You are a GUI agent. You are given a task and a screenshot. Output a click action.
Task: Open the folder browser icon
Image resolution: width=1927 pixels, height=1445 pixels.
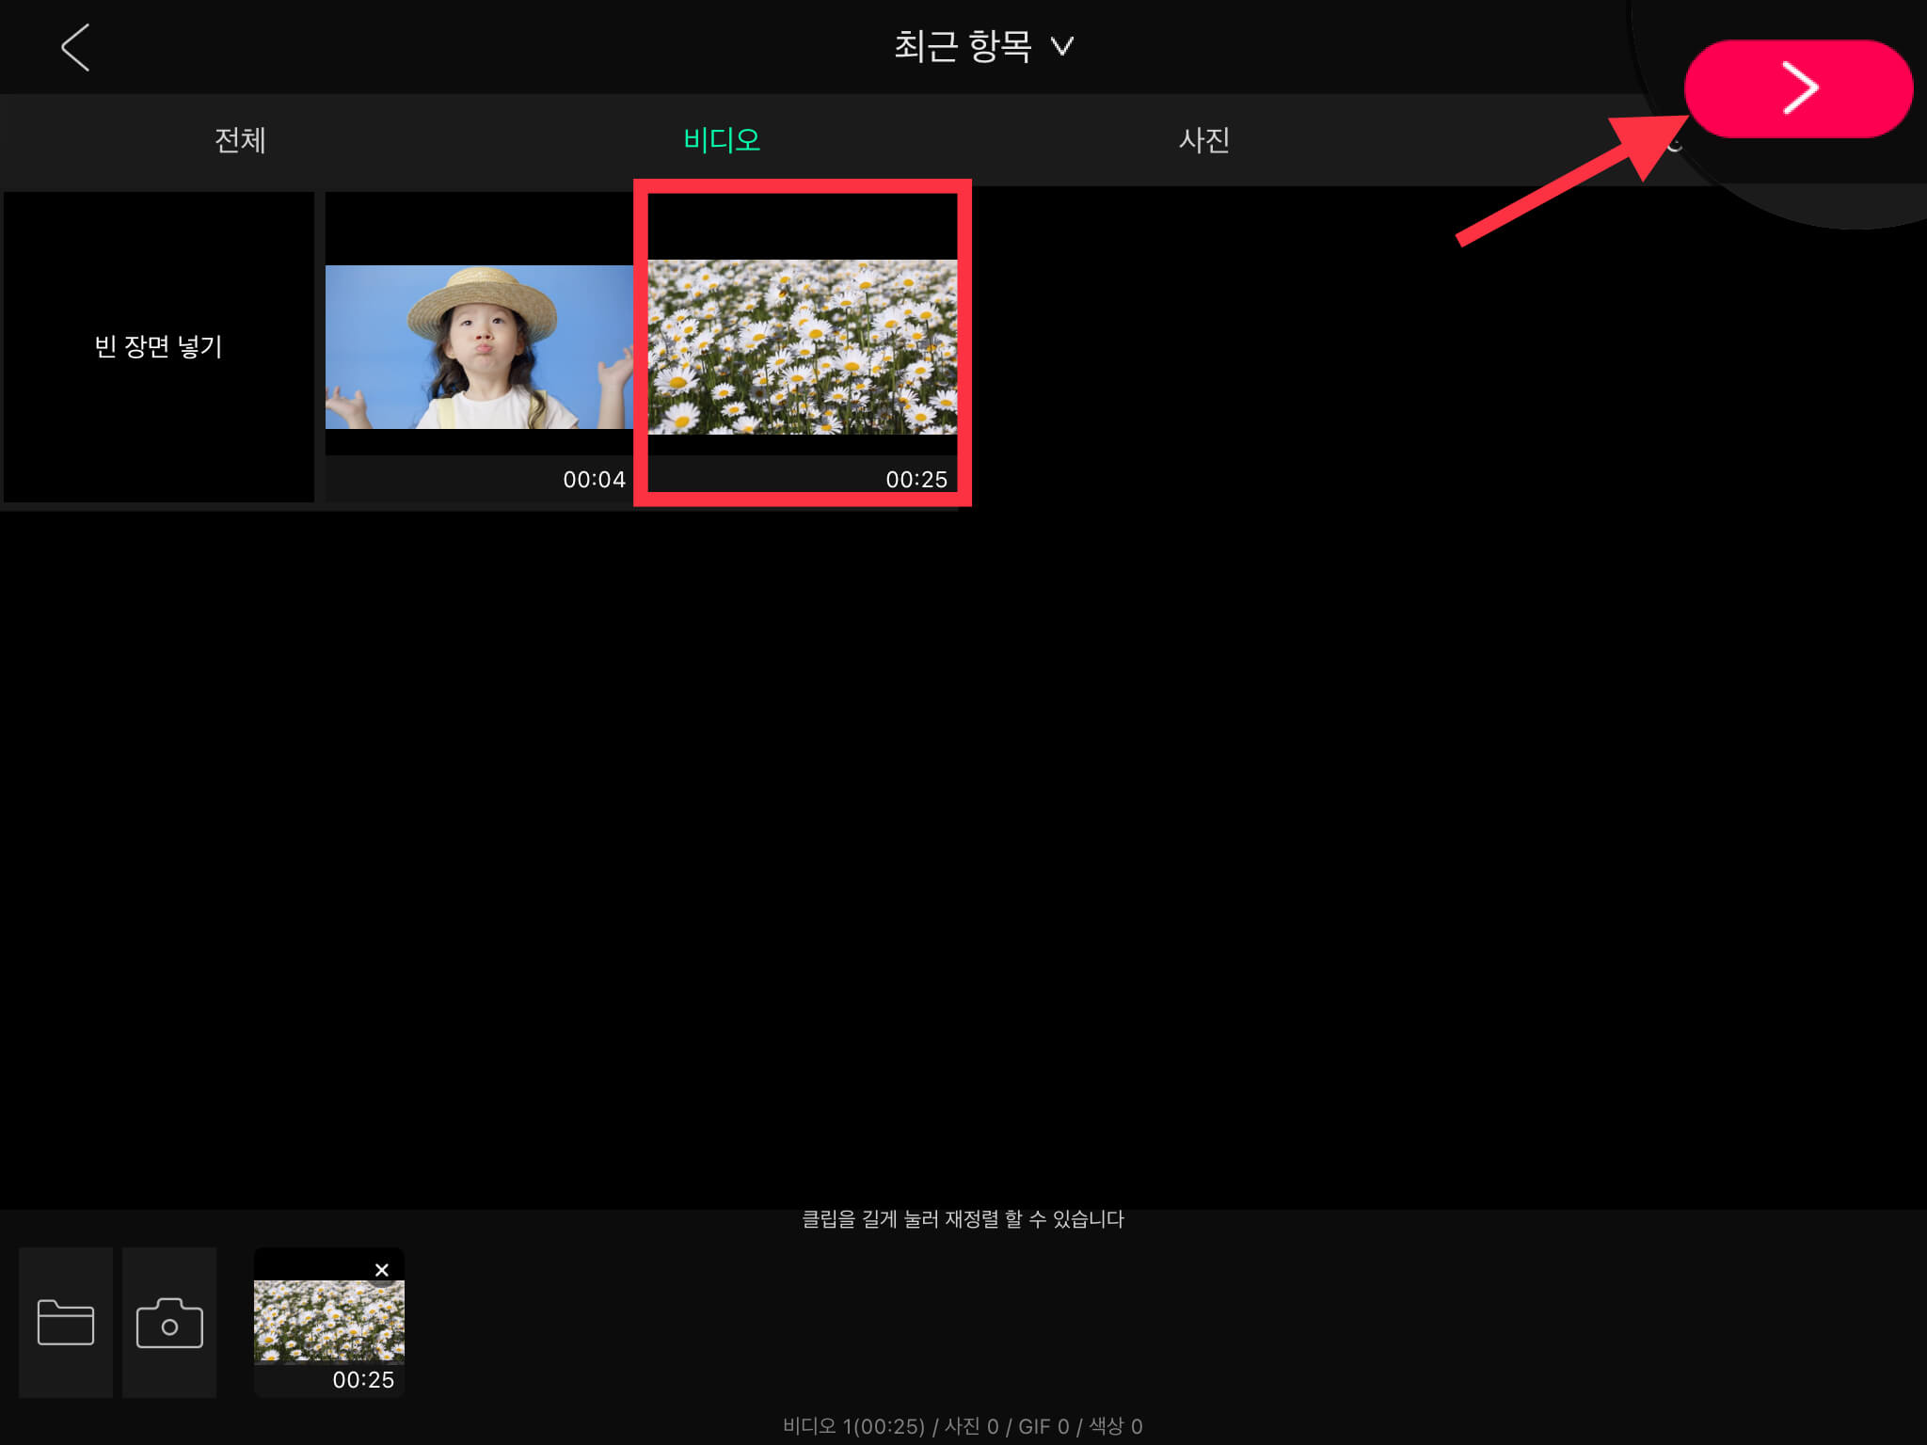[66, 1323]
